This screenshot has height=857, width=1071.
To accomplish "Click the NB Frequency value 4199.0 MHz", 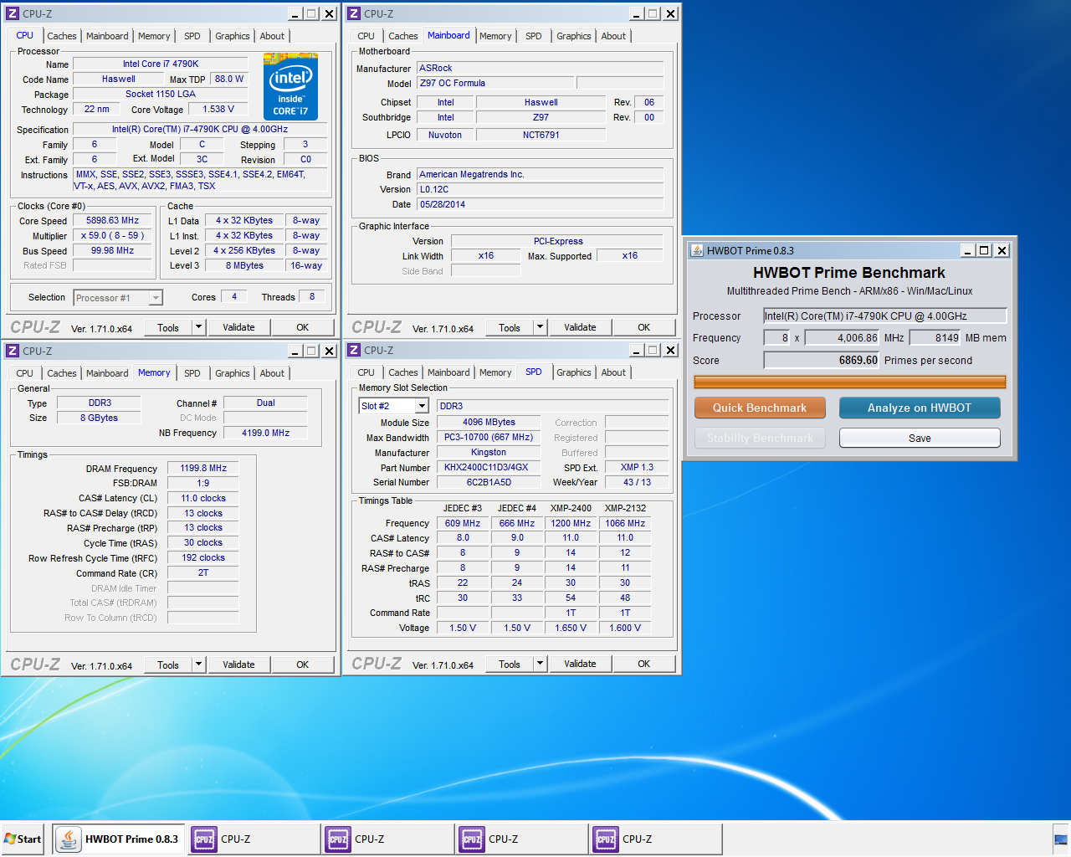I will pos(265,433).
